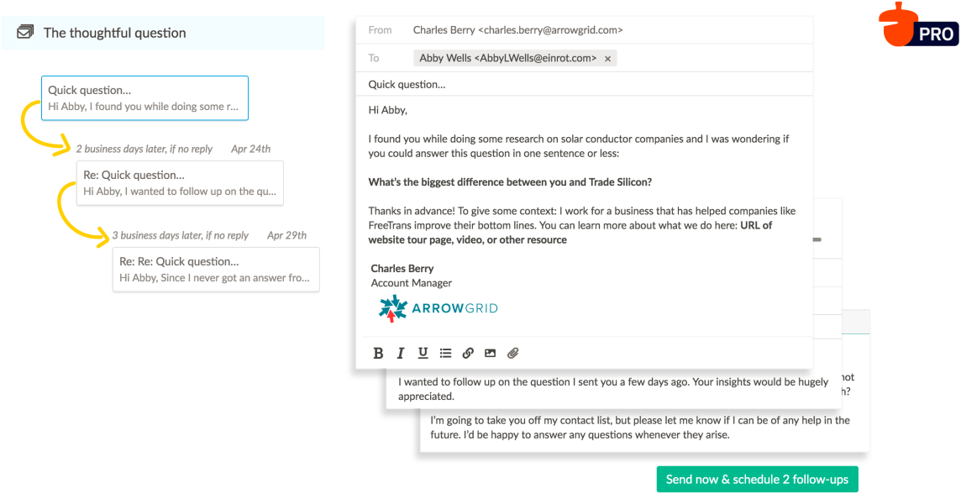Click the ArrowGrid logo in the signature
This screenshot has height=504, width=961.
[437, 308]
